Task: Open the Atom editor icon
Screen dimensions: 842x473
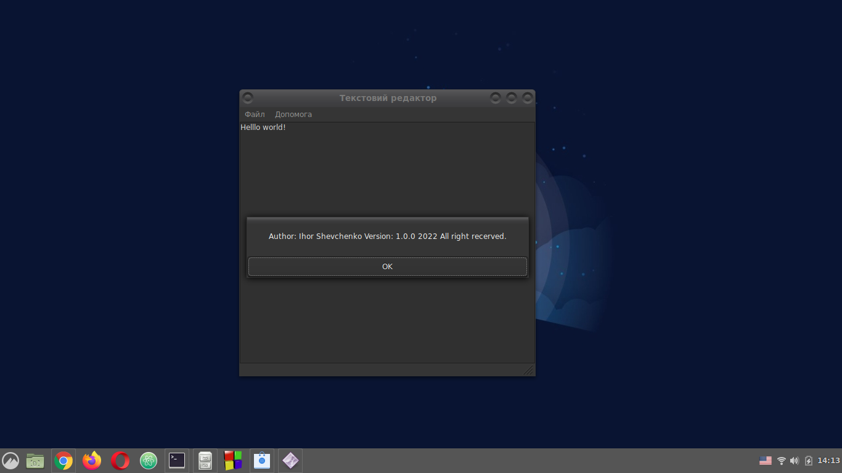Action: (148, 460)
